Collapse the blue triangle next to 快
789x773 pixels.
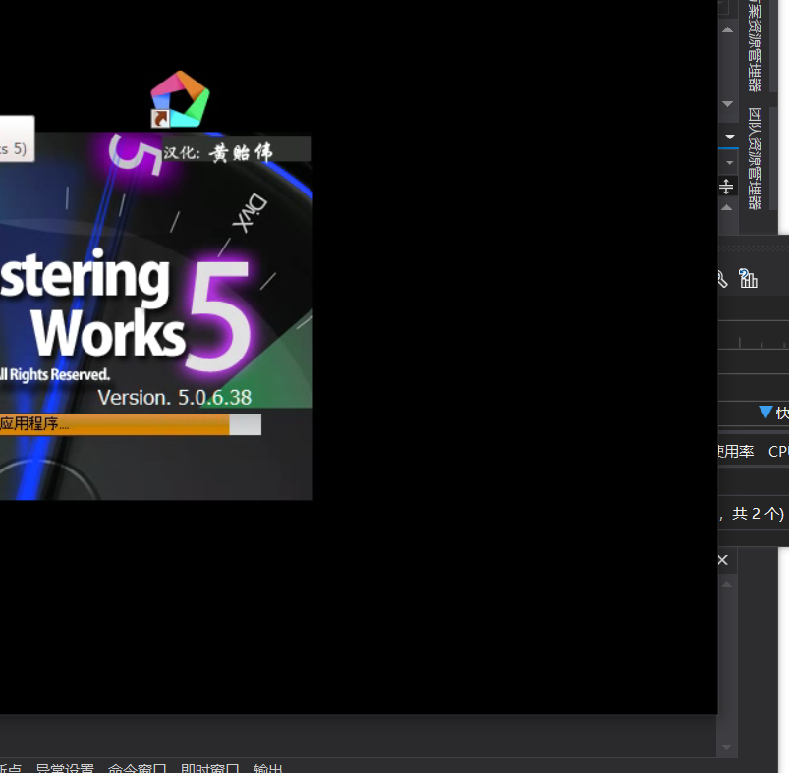765,413
